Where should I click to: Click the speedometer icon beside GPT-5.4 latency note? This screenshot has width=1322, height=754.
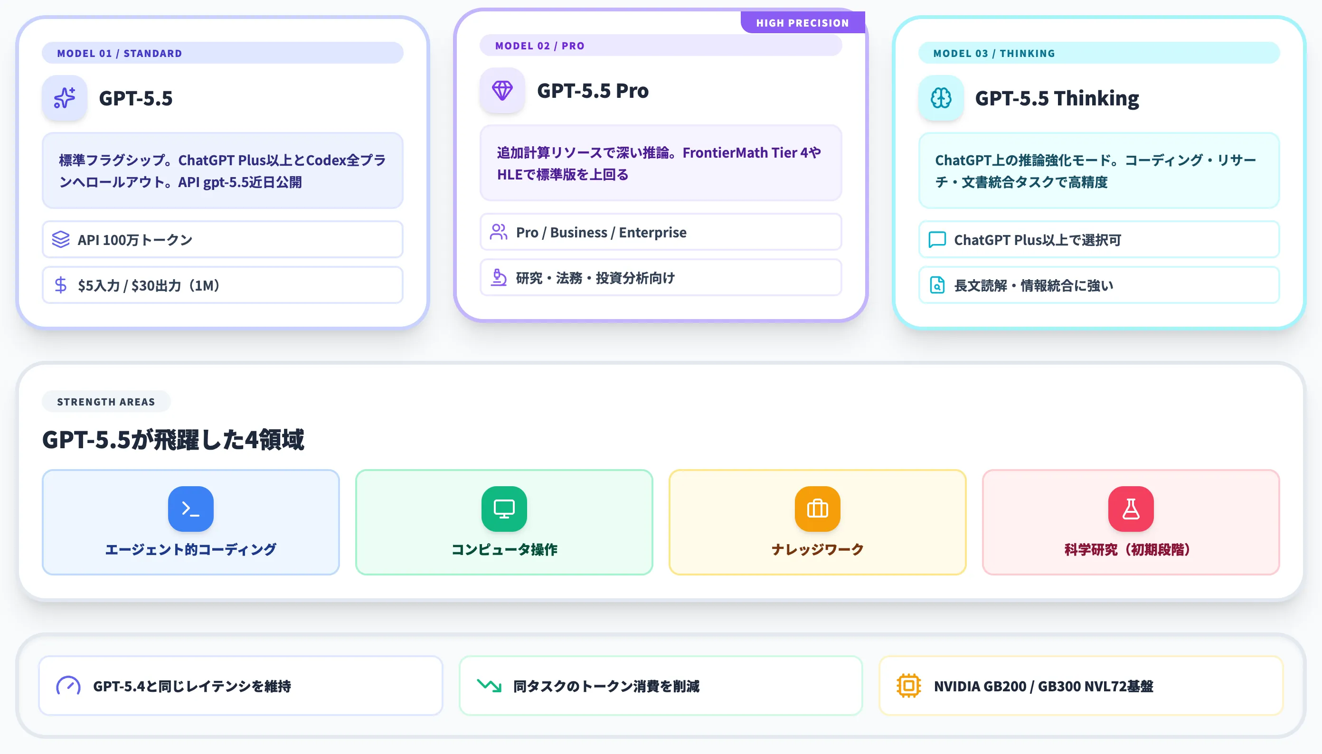(68, 685)
